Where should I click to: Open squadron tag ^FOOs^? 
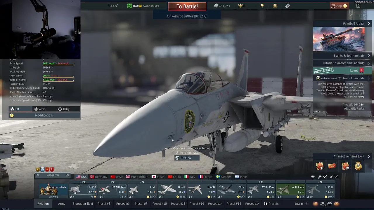pyautogui.click(x=113, y=6)
